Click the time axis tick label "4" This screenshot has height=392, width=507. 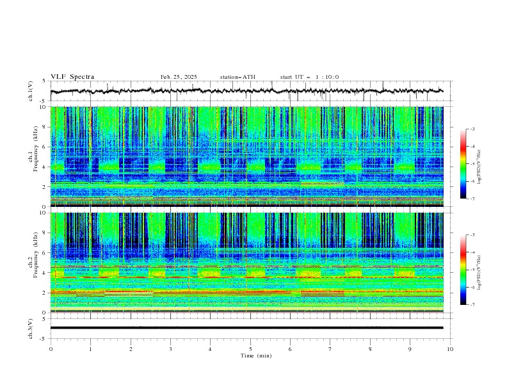point(211,349)
